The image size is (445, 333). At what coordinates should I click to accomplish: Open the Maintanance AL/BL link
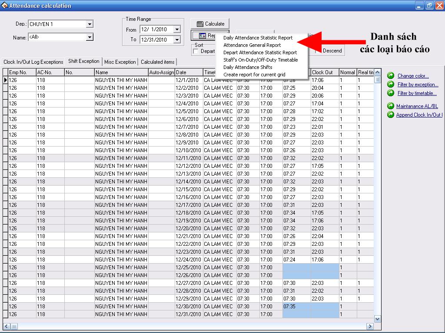417,106
